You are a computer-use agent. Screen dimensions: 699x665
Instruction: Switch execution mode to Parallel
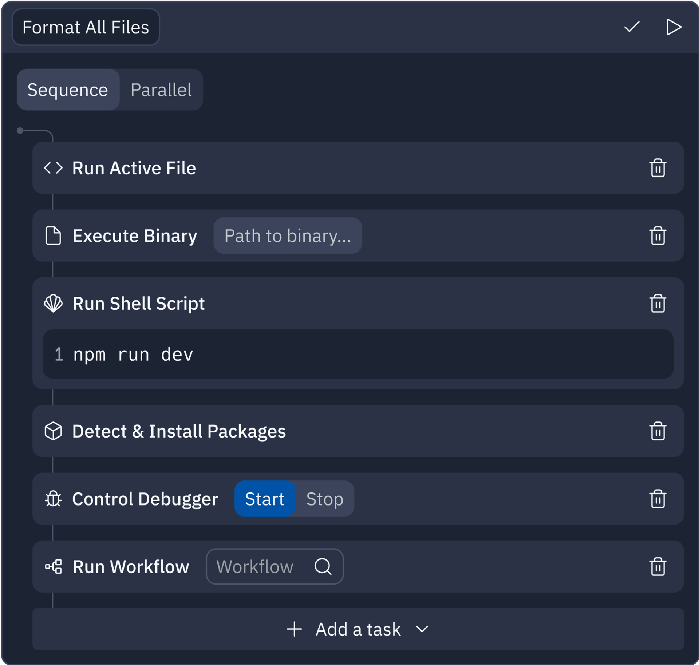161,90
